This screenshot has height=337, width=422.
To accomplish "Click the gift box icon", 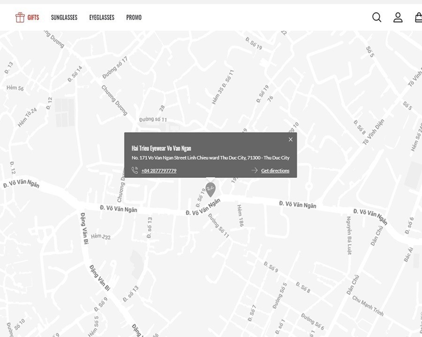I will tap(20, 17).
